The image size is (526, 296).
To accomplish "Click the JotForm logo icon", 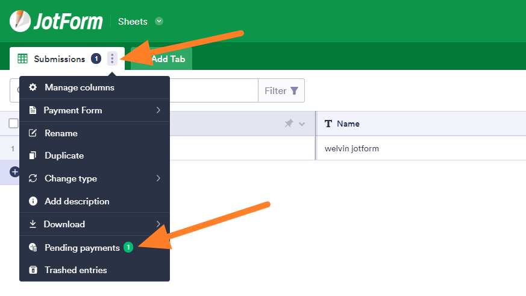I will [20, 21].
